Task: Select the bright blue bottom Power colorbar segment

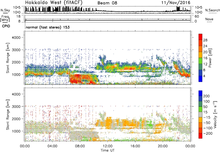Action: coord(200,79)
